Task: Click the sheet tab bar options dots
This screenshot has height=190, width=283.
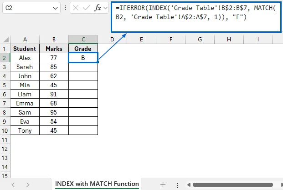Action: tap(178, 185)
